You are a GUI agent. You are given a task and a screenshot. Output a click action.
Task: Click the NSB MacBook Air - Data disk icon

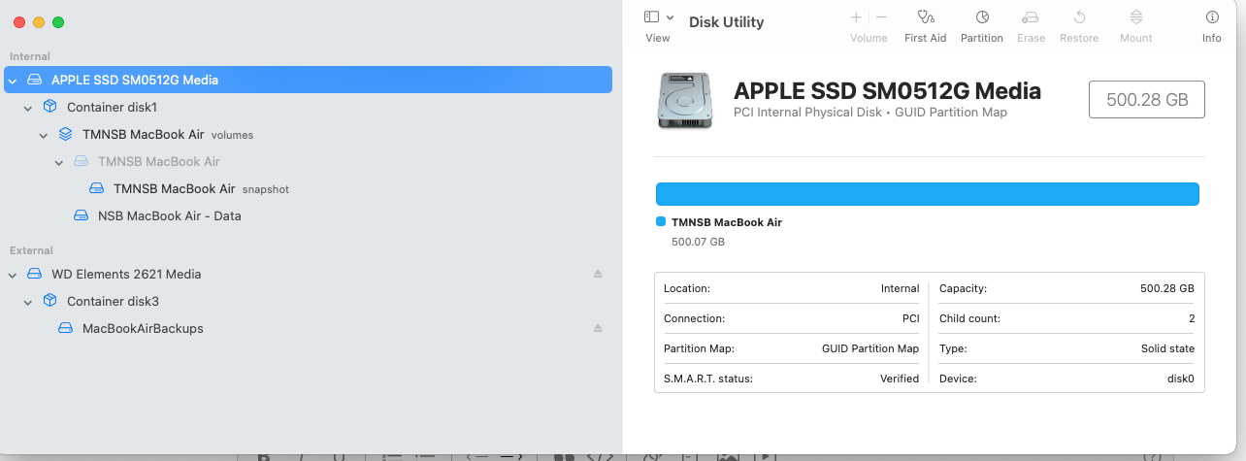click(x=81, y=215)
